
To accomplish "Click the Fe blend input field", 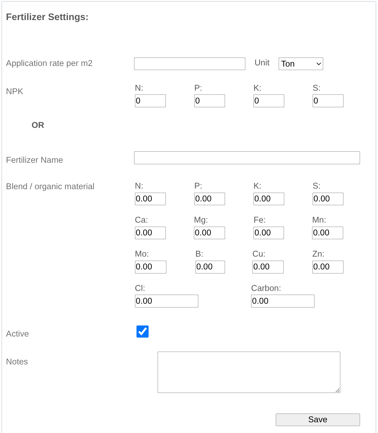I will [x=268, y=232].
